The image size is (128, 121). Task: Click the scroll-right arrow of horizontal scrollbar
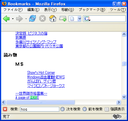click(119, 102)
